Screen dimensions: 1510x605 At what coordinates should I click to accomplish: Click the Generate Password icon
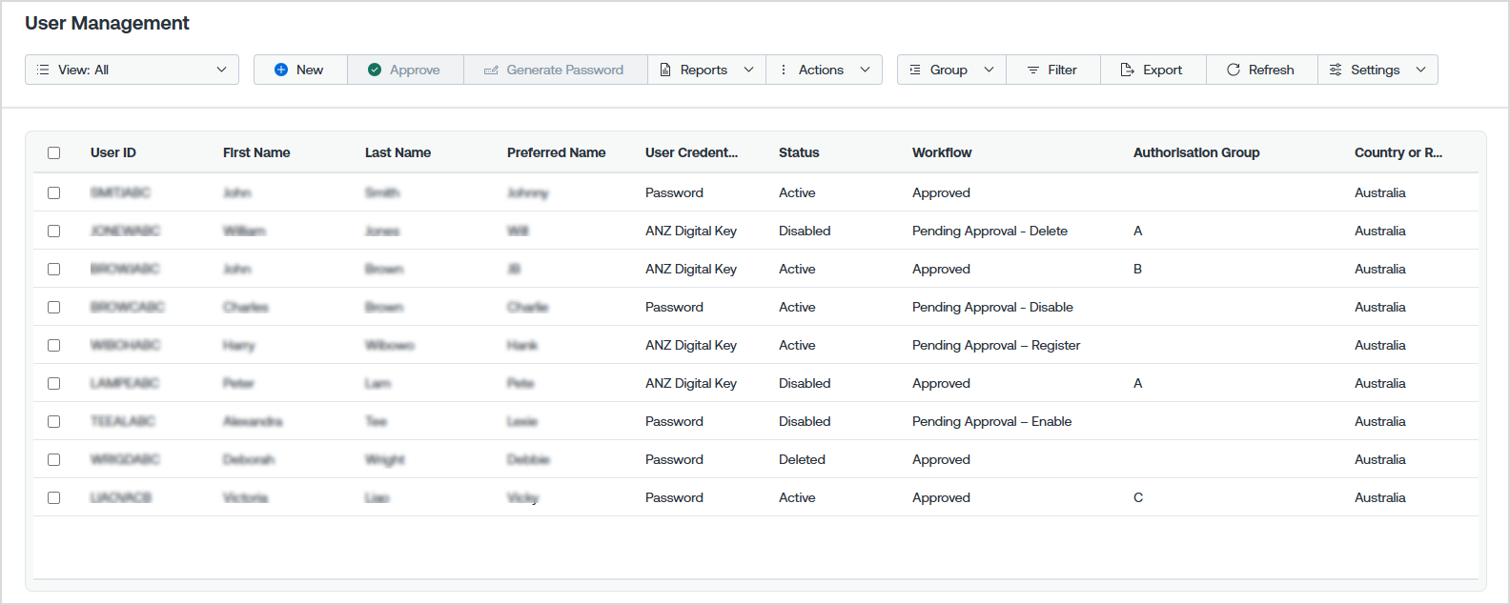click(491, 70)
